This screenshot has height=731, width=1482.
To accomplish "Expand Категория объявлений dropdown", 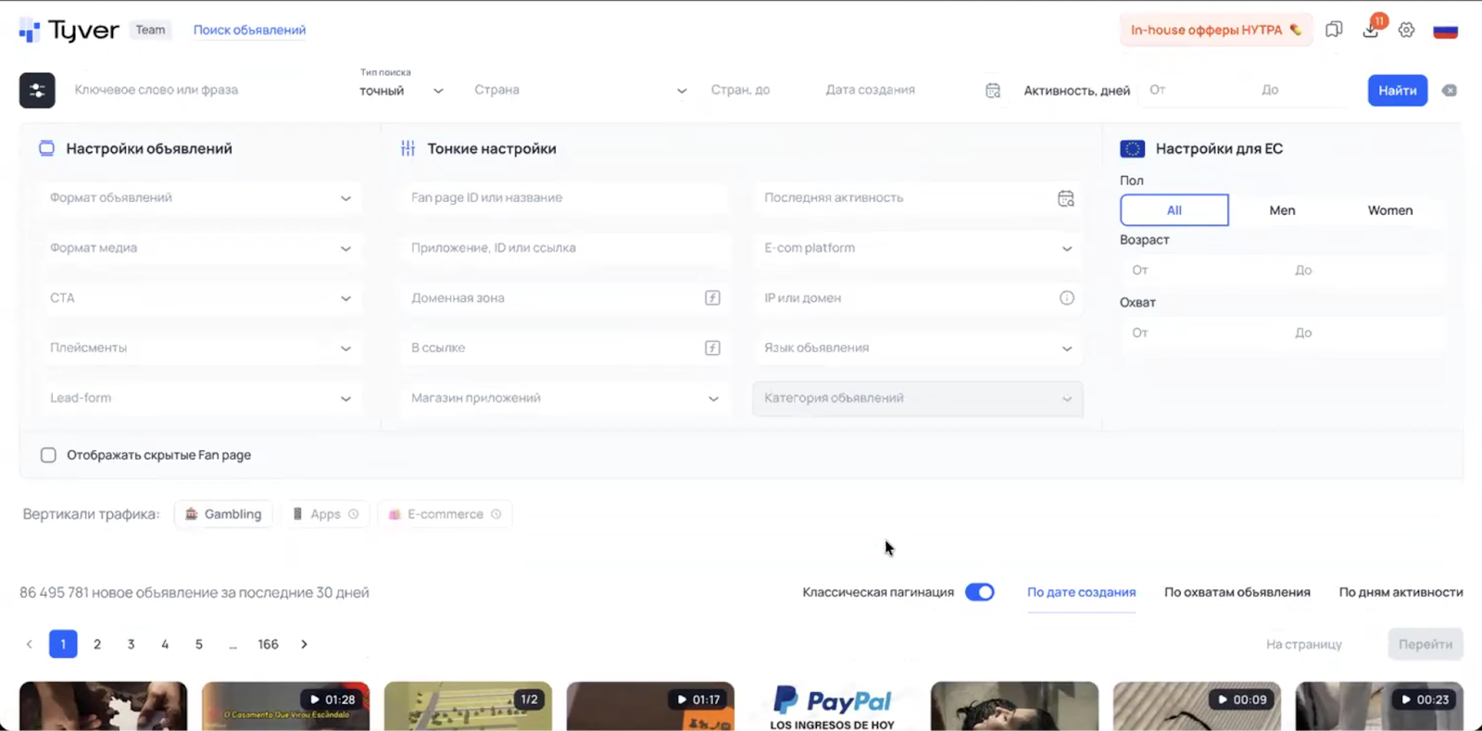I will pos(917,398).
